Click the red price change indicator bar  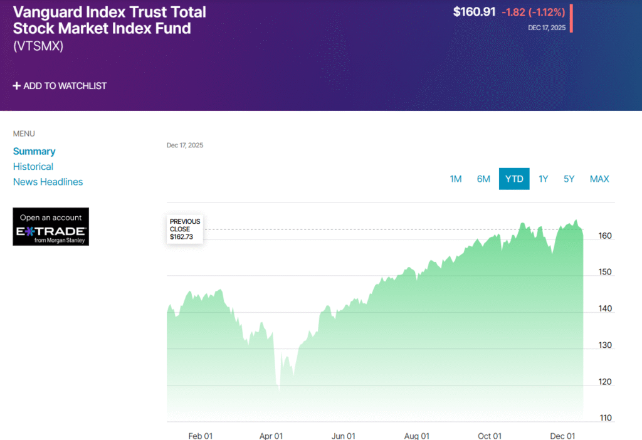tap(571, 18)
